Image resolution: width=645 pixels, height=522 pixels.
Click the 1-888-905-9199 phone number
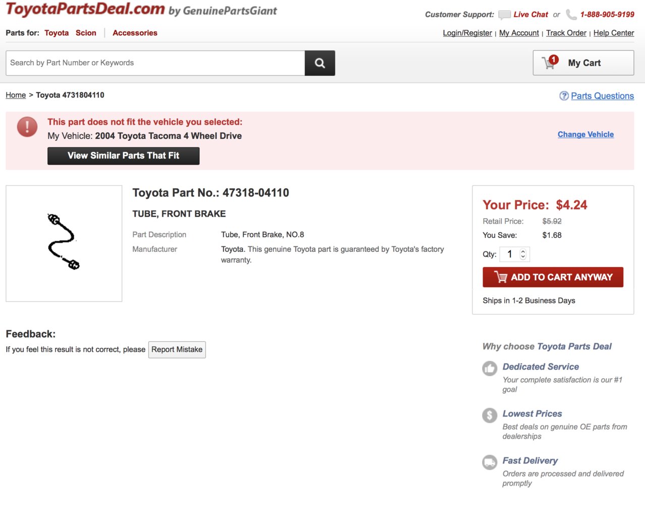coord(607,15)
